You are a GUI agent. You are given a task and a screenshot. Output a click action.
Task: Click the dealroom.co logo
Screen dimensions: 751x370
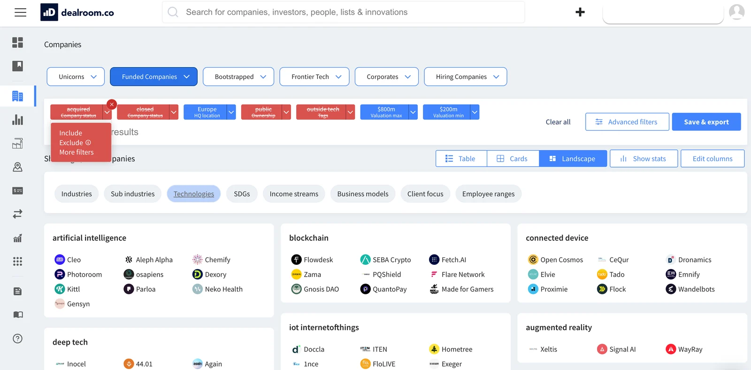click(77, 13)
